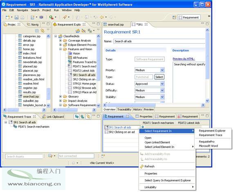Maximize the SR1 editor panel
The height and width of the screenshot is (192, 233).
[207, 24]
